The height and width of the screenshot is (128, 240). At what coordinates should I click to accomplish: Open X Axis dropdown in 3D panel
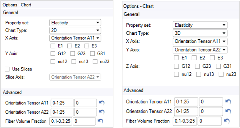(200, 41)
